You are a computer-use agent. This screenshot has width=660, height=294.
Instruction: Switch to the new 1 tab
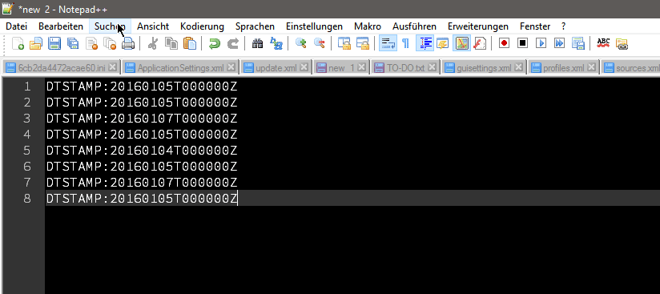coord(342,68)
